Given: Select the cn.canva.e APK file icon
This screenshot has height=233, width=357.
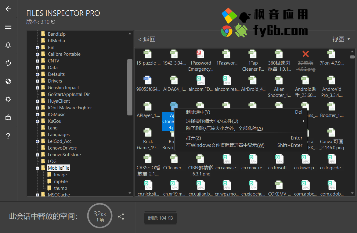Looking at the screenshot, I should point(227,159).
